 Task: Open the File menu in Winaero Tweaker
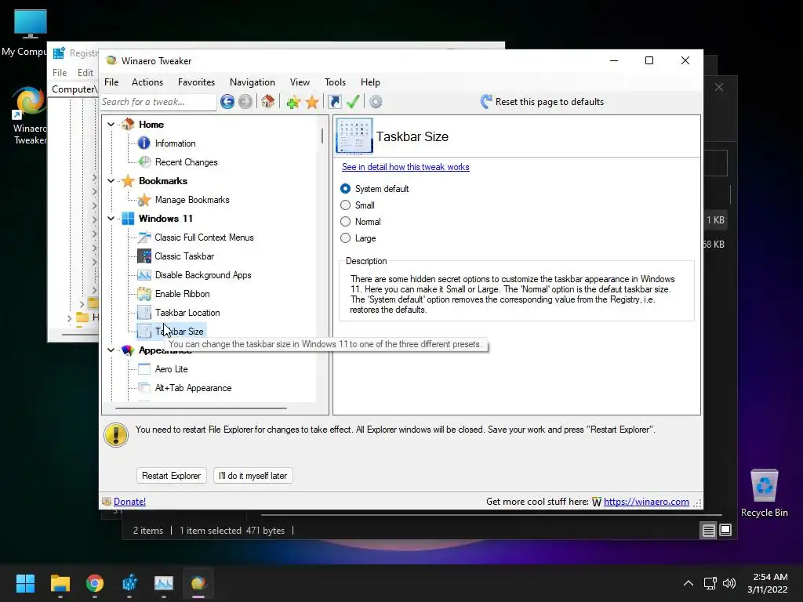click(111, 82)
